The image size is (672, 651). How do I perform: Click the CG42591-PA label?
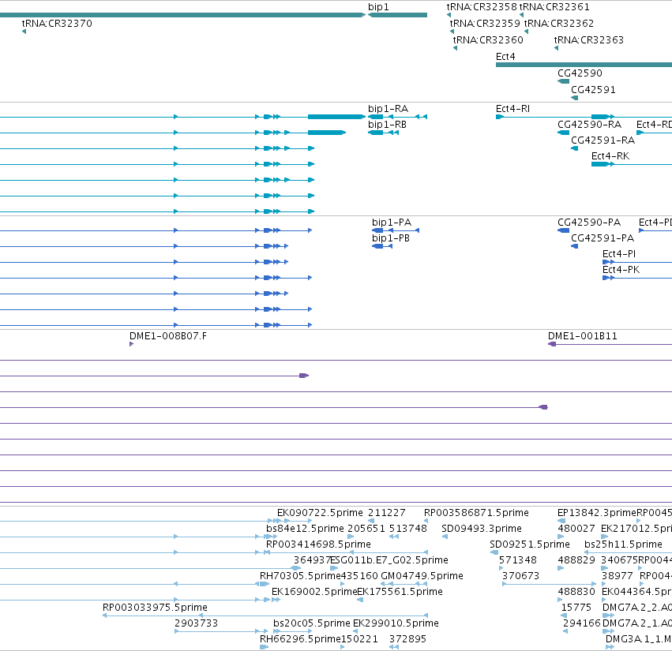pos(603,238)
